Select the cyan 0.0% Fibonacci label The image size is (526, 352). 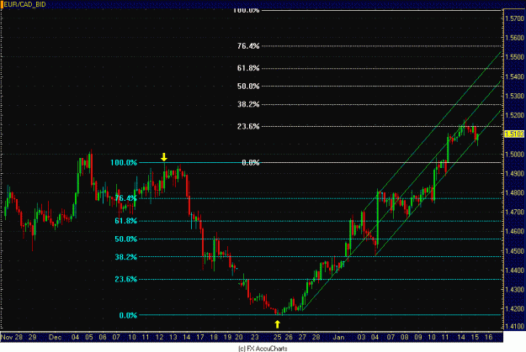tap(128, 316)
